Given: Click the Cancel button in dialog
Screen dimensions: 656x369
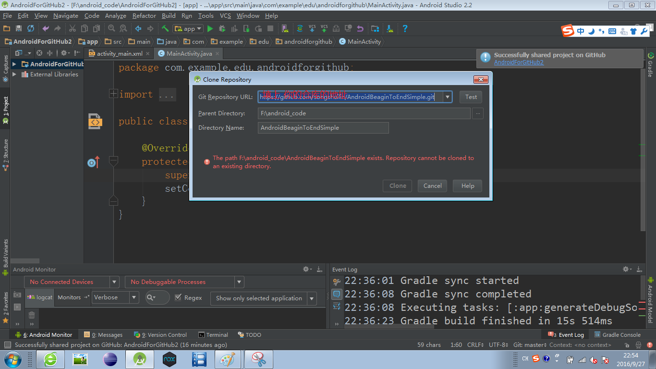Looking at the screenshot, I should point(432,186).
